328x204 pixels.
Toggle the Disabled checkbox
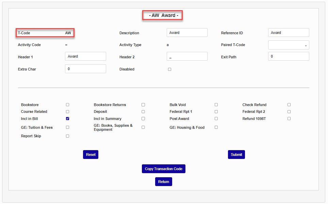169,69
